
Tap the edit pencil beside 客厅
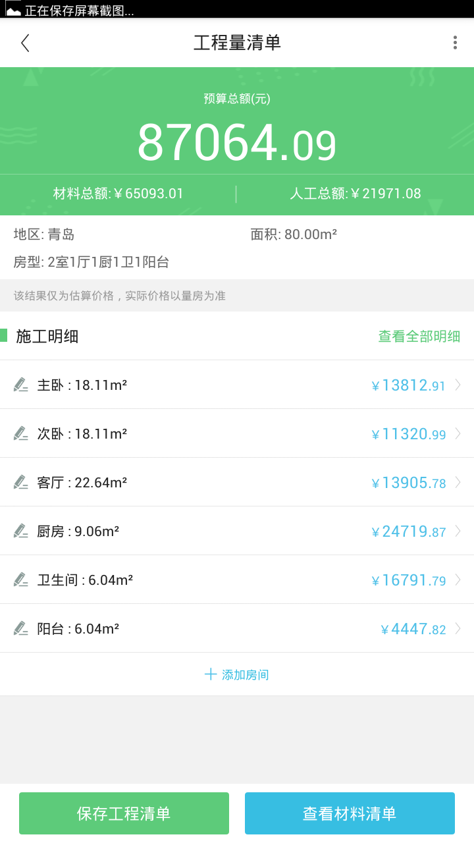point(21,482)
